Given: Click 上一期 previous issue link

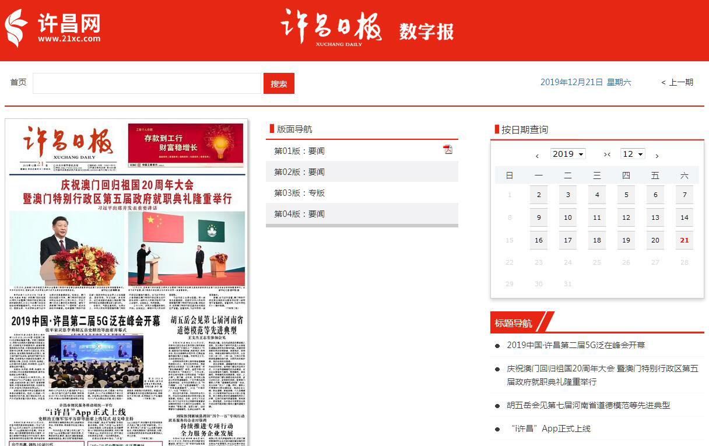Looking at the screenshot, I should click(678, 82).
